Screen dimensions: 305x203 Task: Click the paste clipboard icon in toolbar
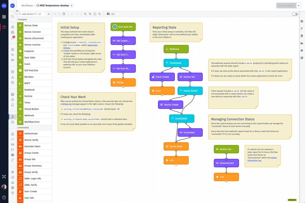click(x=64, y=14)
